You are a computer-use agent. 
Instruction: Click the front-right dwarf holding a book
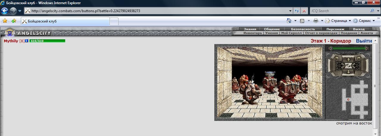click(289, 90)
